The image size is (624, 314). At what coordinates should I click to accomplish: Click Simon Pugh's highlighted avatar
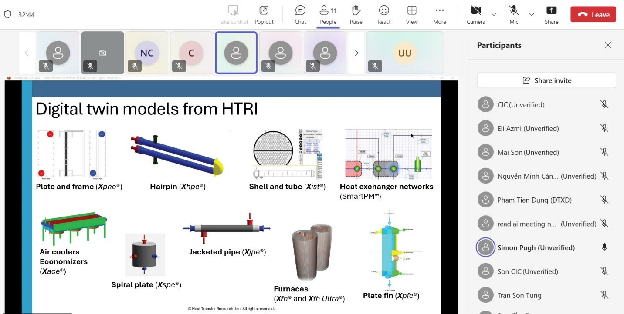(485, 247)
